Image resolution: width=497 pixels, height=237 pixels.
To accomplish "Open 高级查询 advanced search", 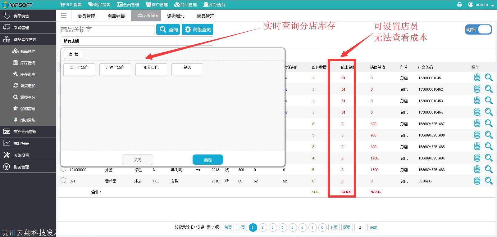I will tap(198, 29).
